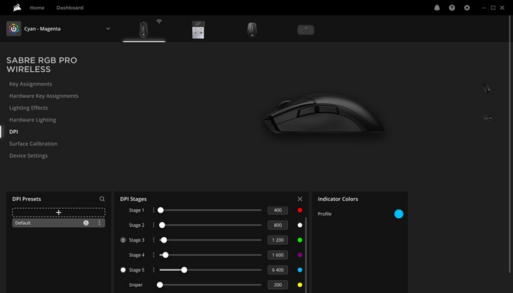Image resolution: width=513 pixels, height=293 pixels.
Task: Edit the Stage 2 value 800
Action: pos(278,225)
